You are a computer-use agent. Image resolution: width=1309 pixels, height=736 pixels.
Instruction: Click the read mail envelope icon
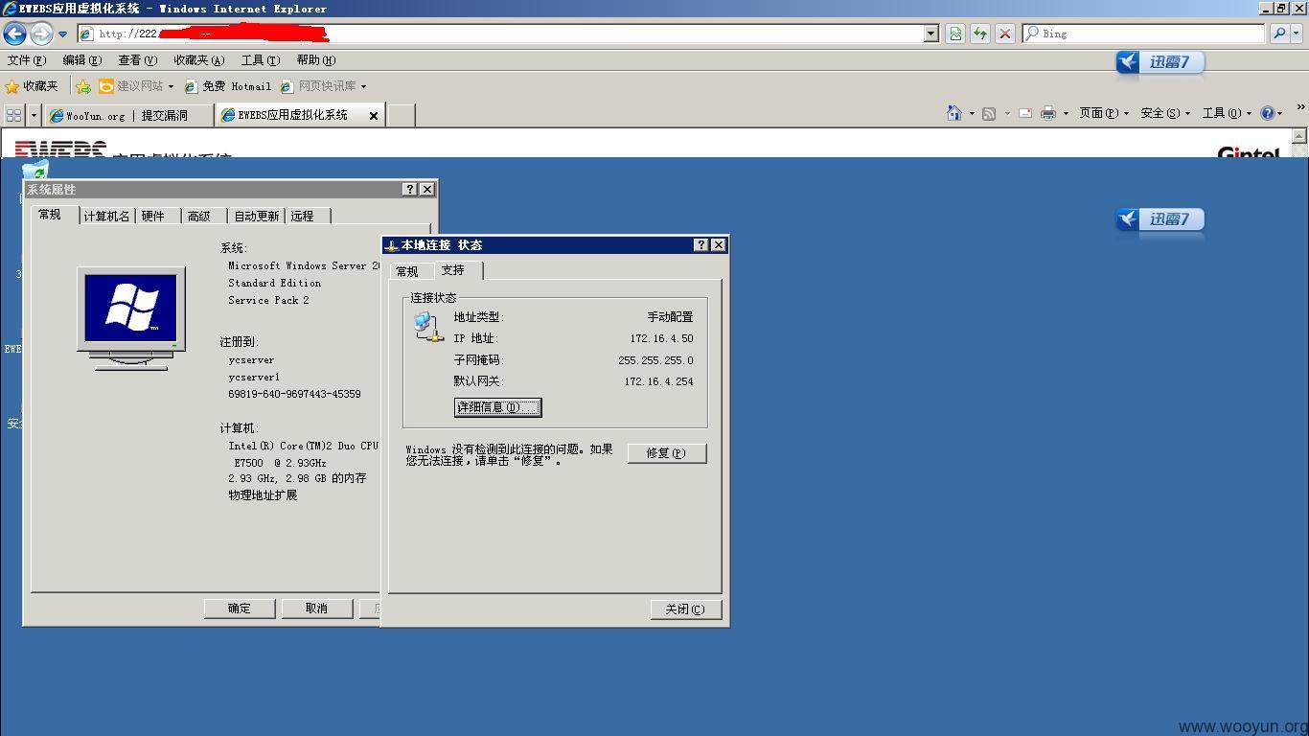coord(1024,113)
